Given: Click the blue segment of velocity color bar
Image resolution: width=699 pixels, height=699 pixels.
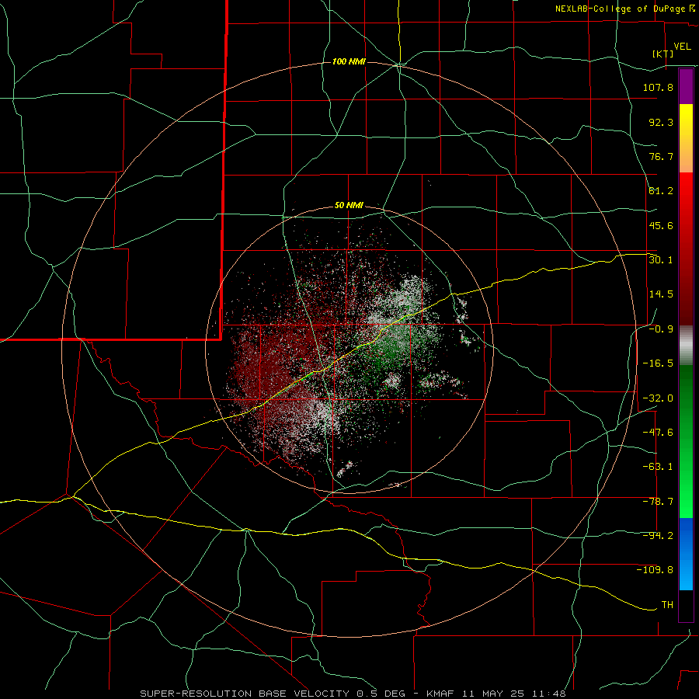Looking at the screenshot, I should coord(686,554).
